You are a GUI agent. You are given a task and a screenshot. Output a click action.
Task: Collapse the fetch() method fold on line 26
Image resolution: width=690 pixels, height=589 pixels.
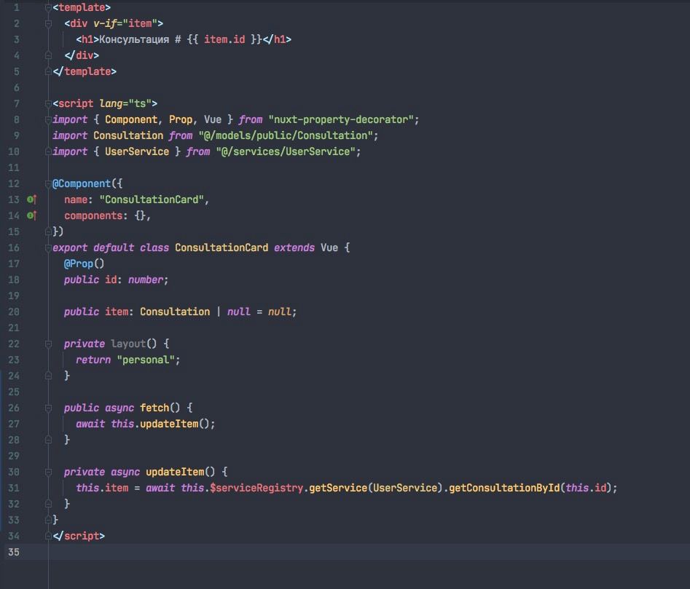(x=48, y=408)
